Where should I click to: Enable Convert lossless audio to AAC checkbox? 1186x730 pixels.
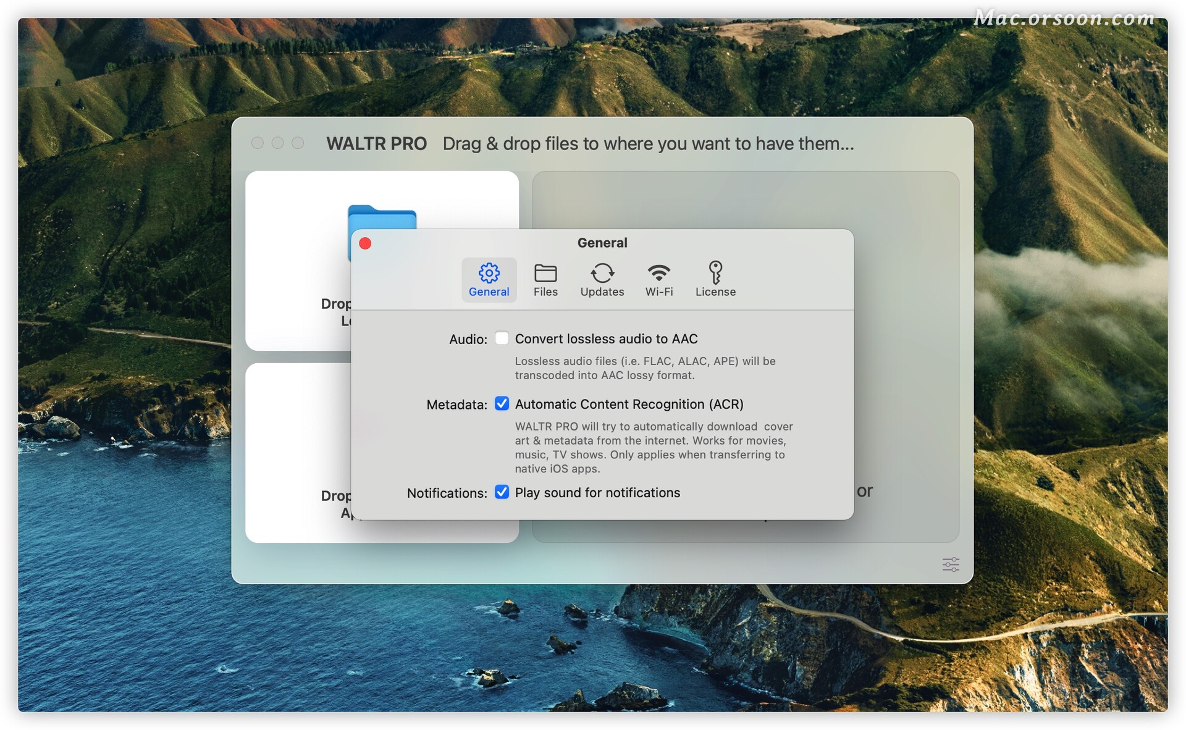click(x=502, y=338)
